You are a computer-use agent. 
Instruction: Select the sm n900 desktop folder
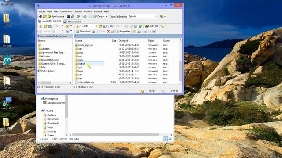(x=7, y=41)
